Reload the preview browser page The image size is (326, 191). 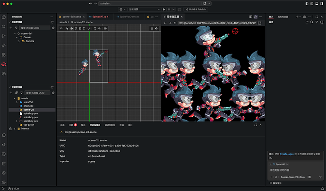click(175, 23)
